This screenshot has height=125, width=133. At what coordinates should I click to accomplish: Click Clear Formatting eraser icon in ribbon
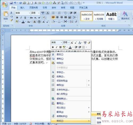tap(44, 17)
